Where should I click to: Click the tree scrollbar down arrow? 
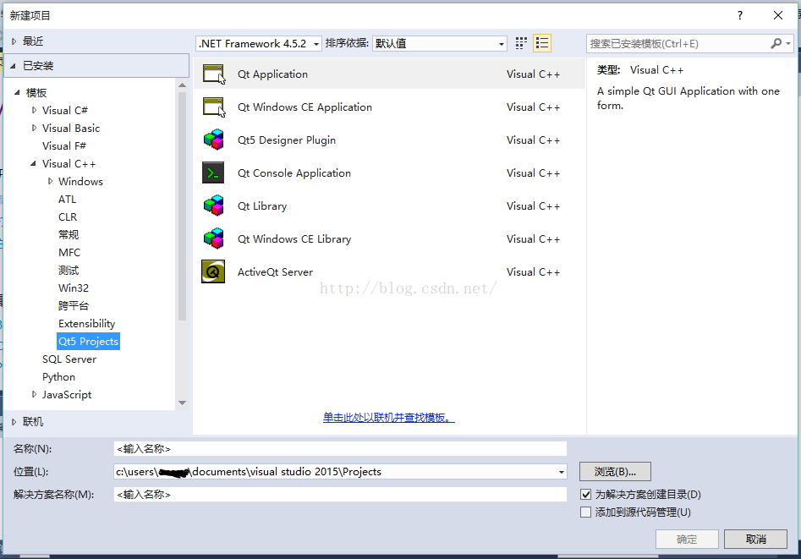pyautogui.click(x=183, y=403)
